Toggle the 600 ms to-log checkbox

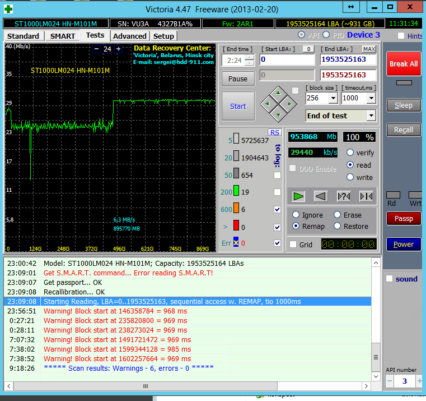277,209
